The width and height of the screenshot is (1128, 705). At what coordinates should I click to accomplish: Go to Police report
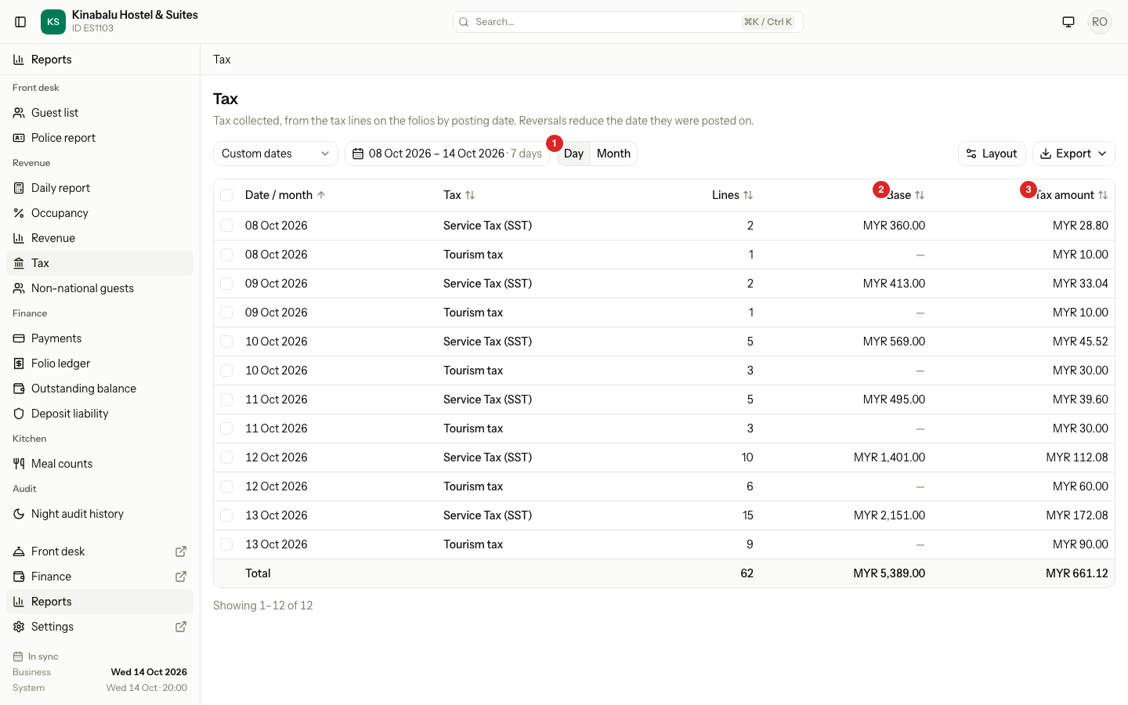(99, 138)
